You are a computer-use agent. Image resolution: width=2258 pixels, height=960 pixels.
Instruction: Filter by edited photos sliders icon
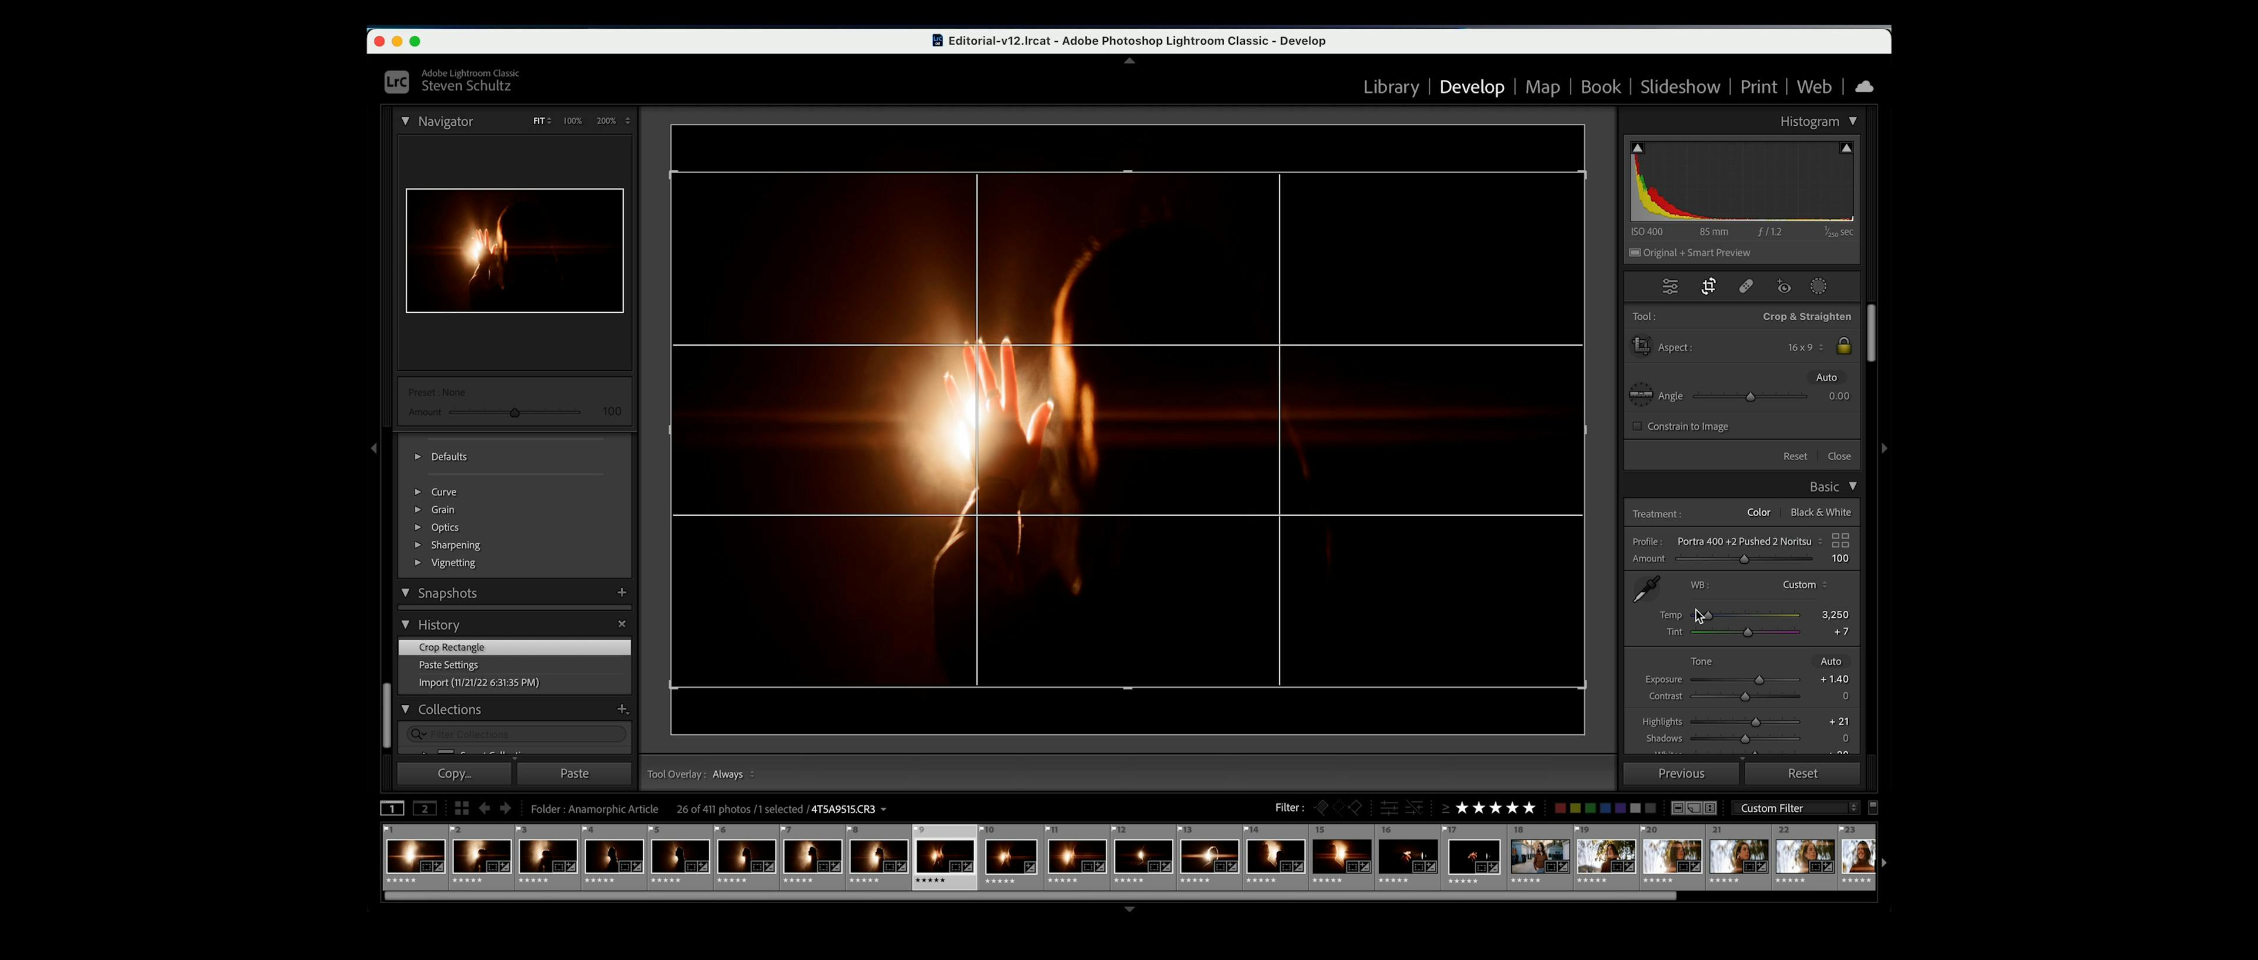1389,808
